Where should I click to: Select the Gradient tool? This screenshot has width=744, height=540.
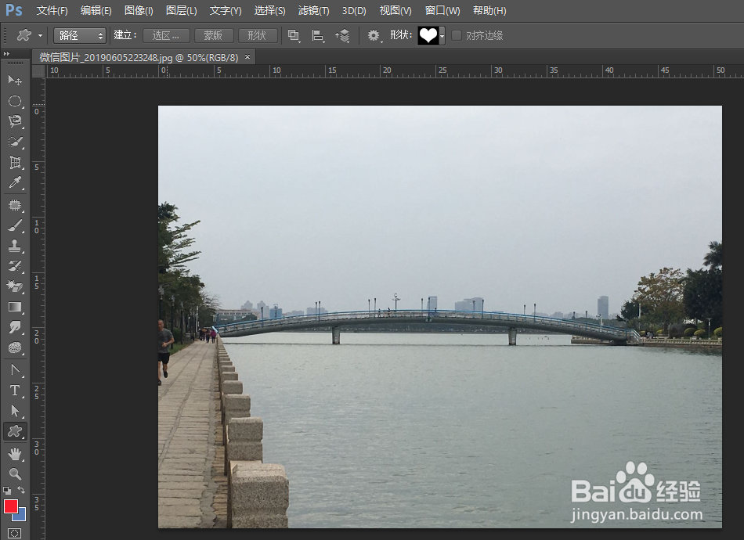15,307
